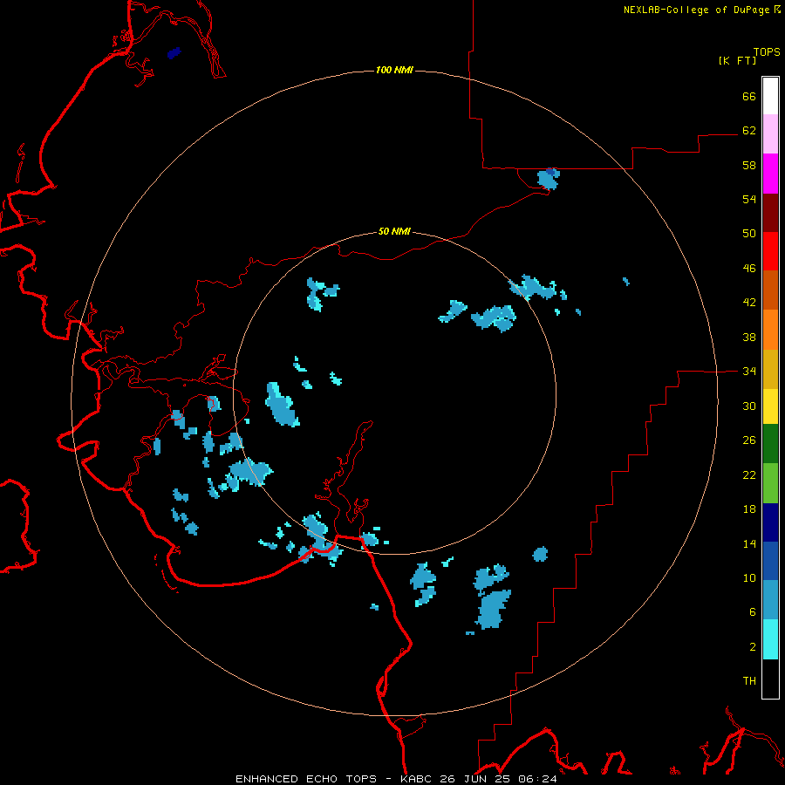785x785 pixels.
Task: Click the legend value "50"
Action: [x=749, y=234]
